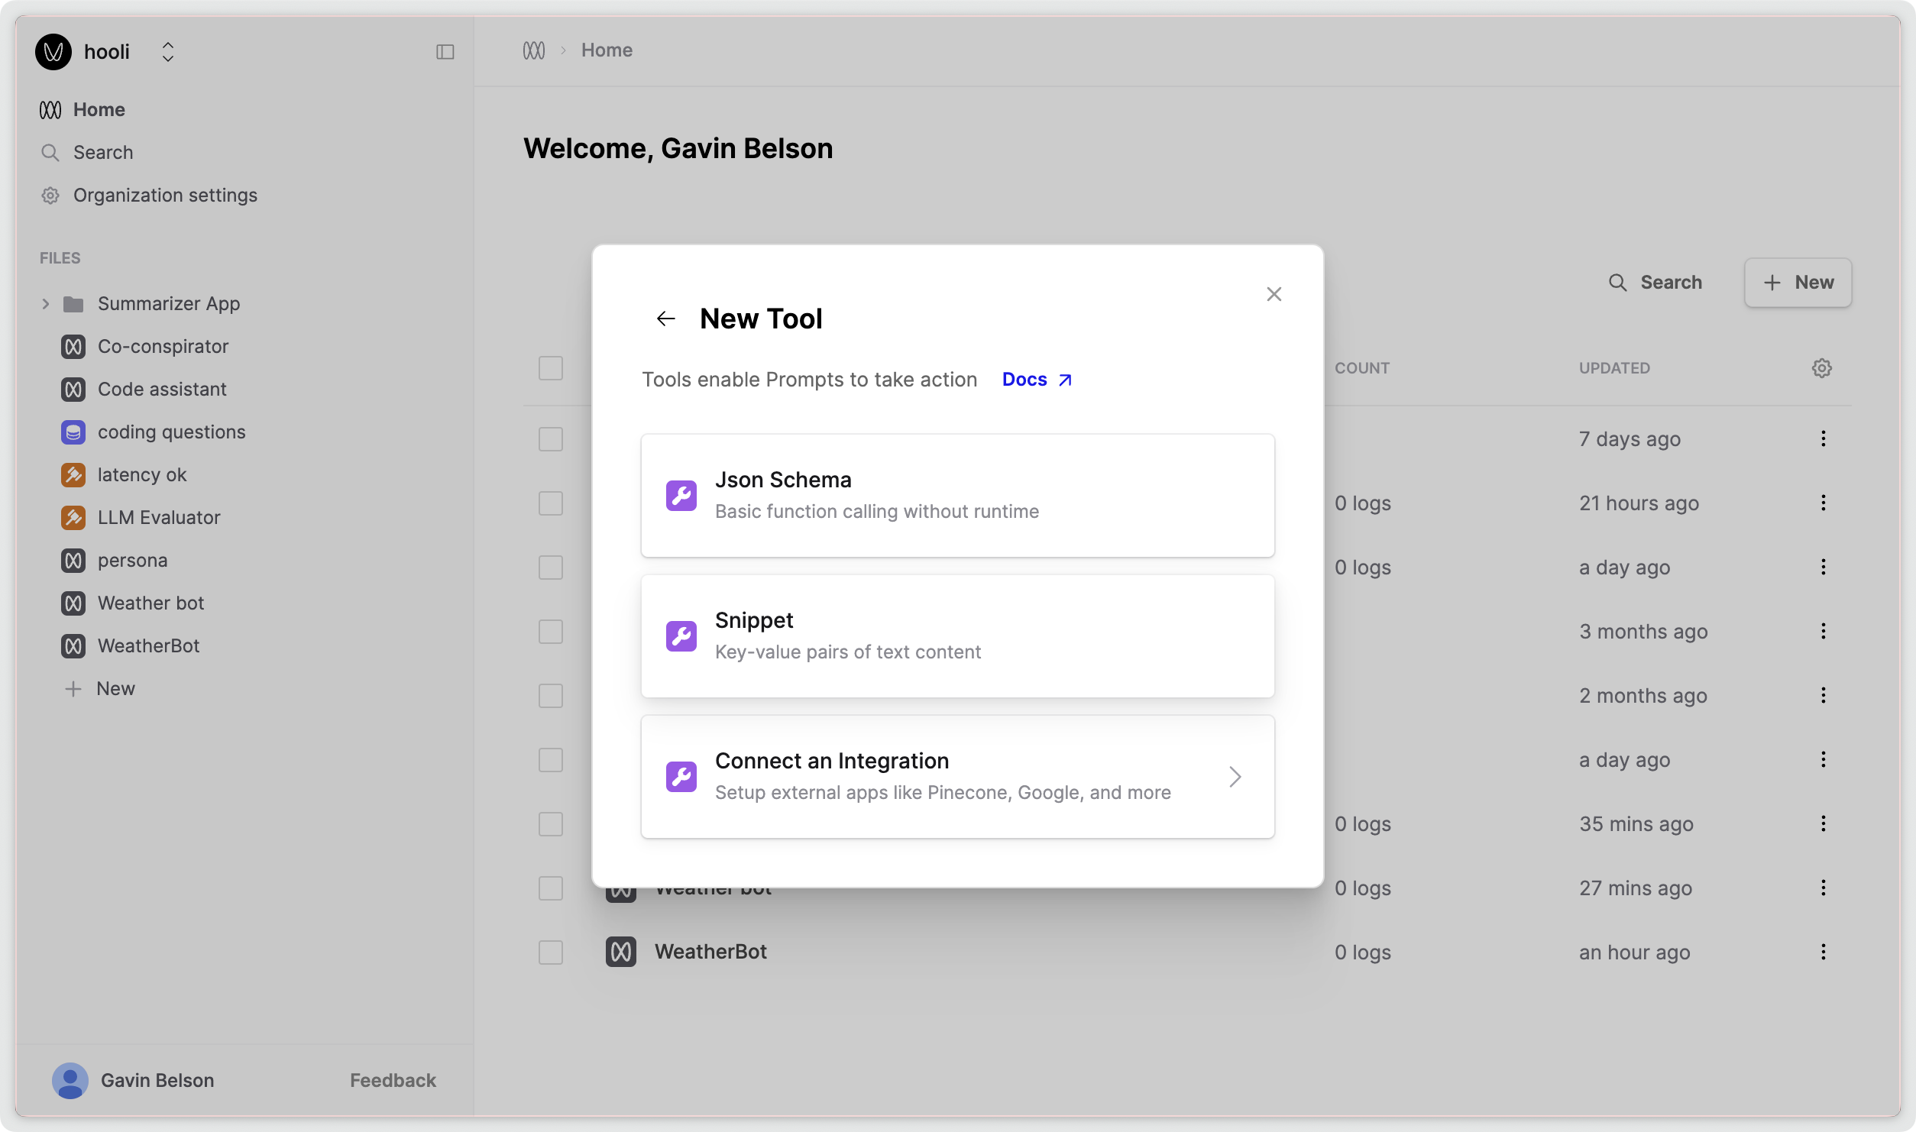Viewport: 1916px width, 1132px height.
Task: Open the Docs link in the dialog
Action: [x=1024, y=379]
